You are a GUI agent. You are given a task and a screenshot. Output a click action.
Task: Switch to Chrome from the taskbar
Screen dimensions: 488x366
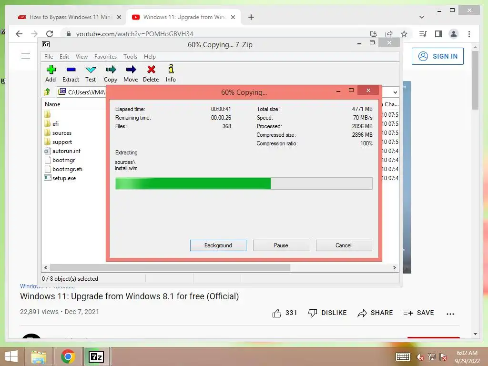(x=68, y=356)
